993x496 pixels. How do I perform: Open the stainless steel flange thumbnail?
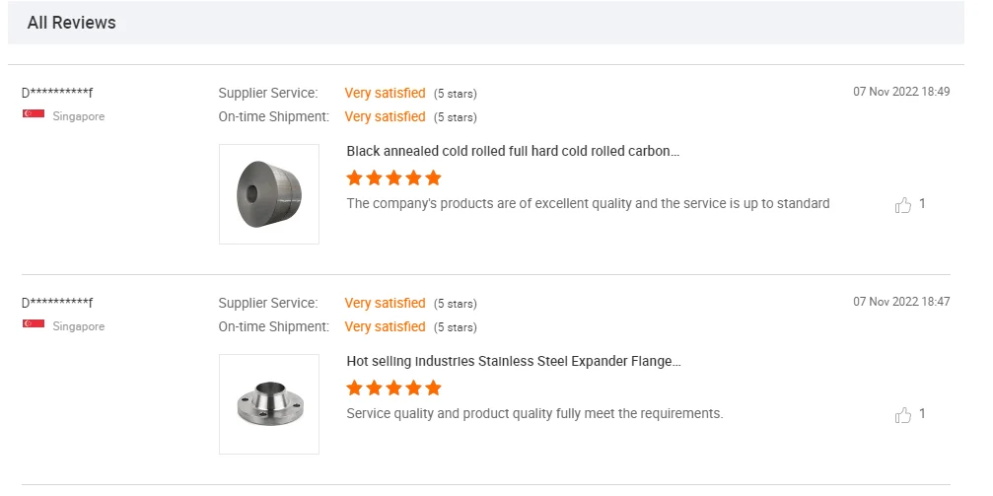(268, 404)
